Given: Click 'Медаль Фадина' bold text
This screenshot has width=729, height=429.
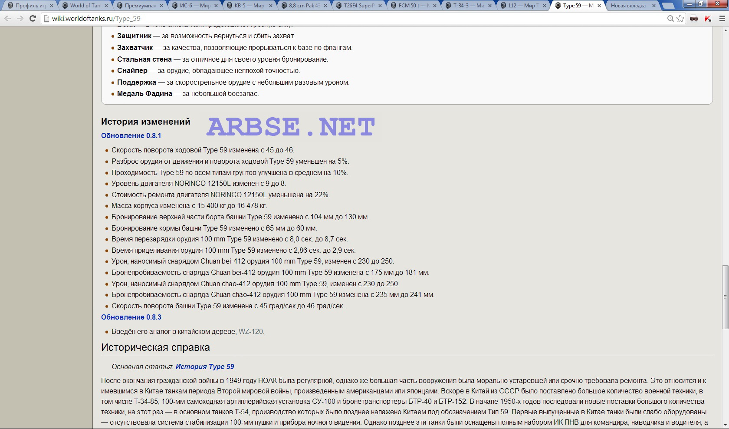Looking at the screenshot, I should click(144, 93).
